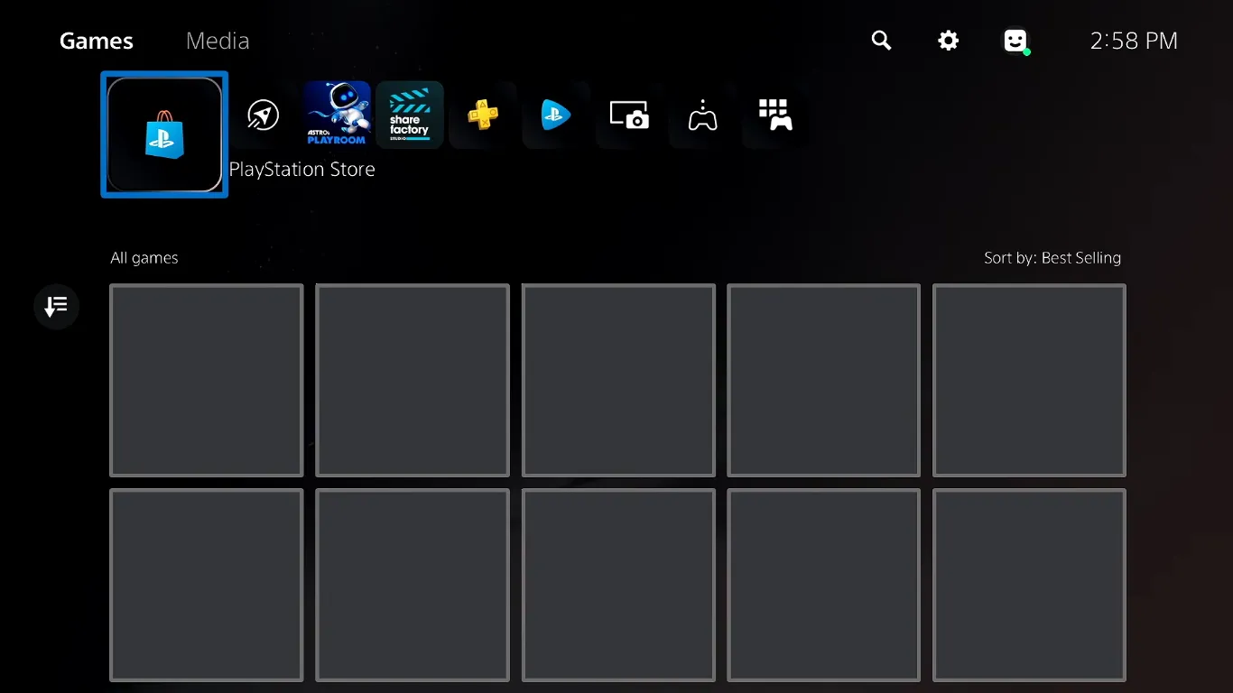1233x693 pixels.
Task: Click the All games heading
Action: 144,258
